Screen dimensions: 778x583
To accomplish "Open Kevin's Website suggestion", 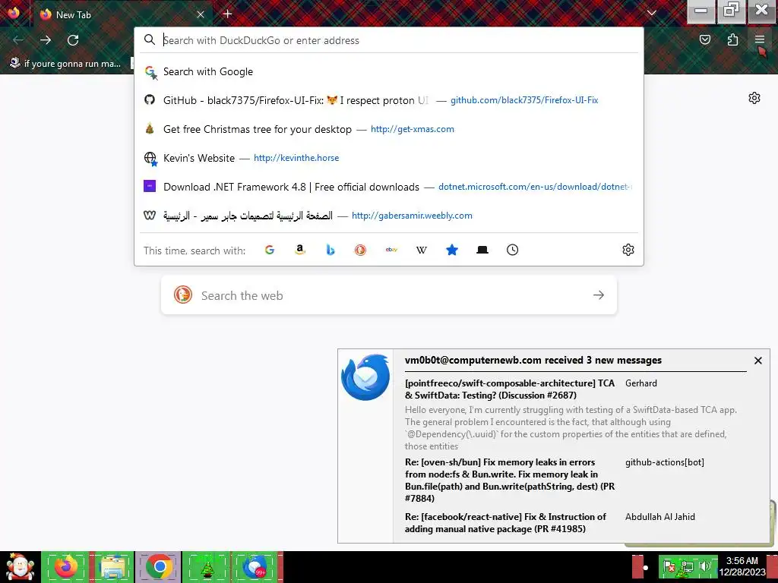I will click(x=389, y=158).
